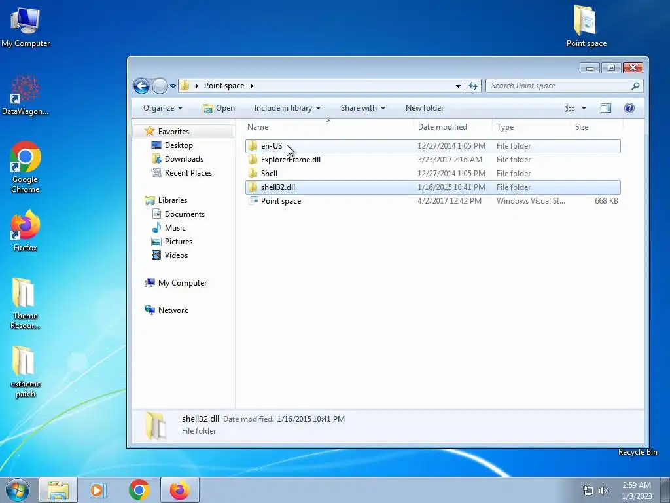
Task: Open the Documents library
Action: tap(185, 214)
